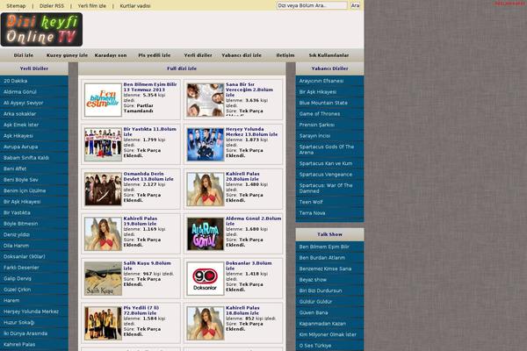This screenshot has height=351, width=527.
Task: Open the Kurtlar vadisi top link
Action: (x=135, y=6)
